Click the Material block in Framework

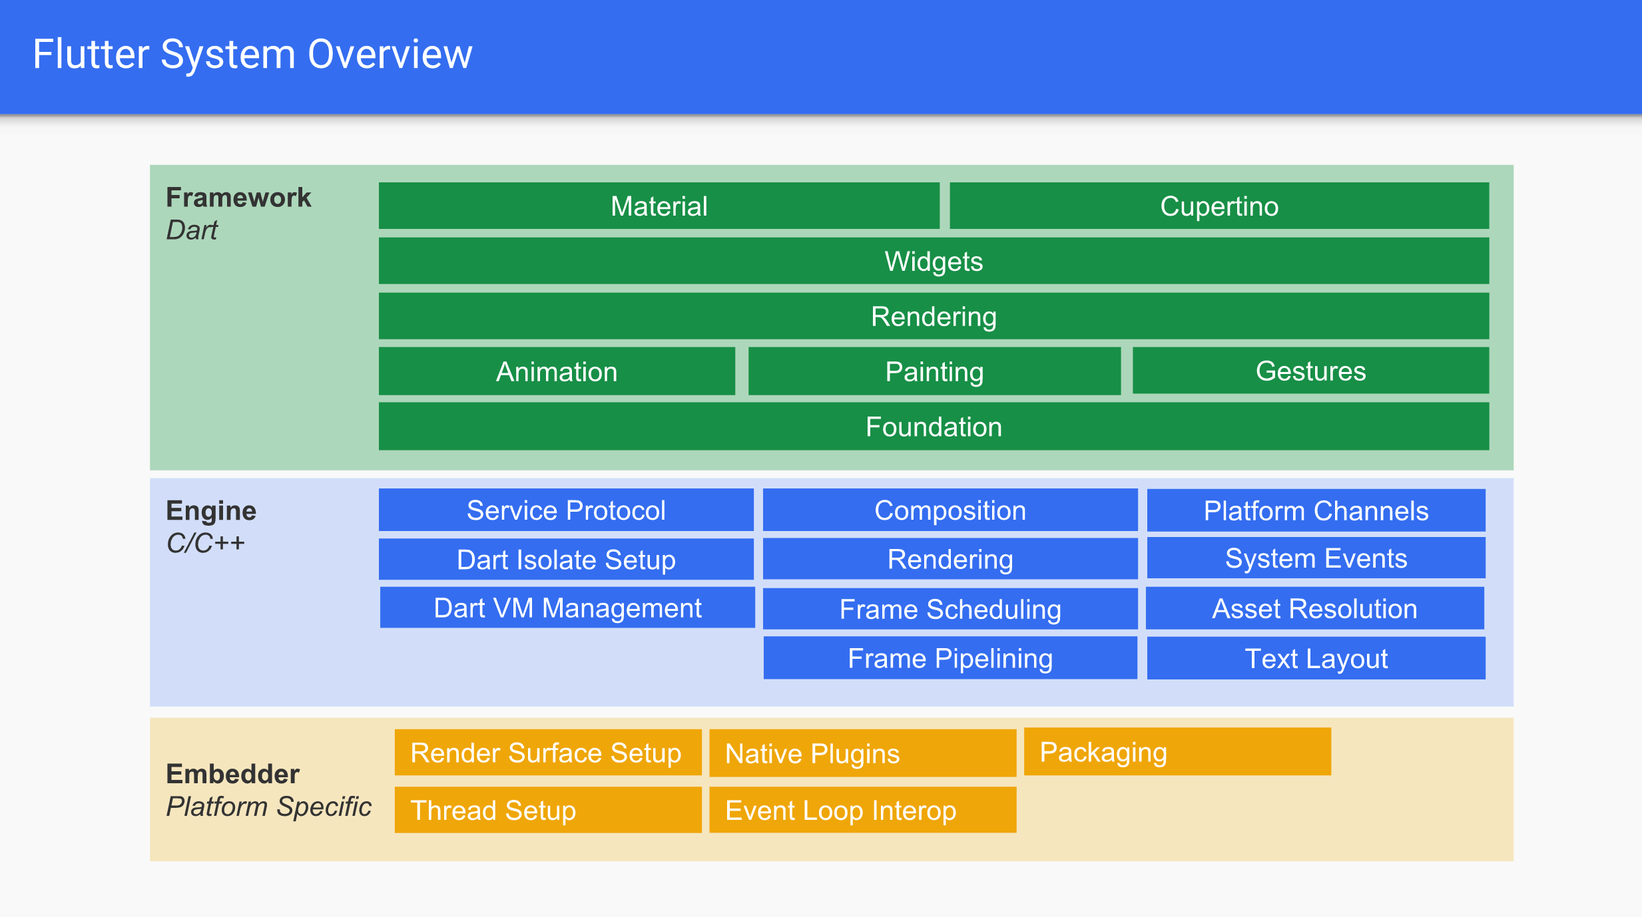tap(659, 206)
